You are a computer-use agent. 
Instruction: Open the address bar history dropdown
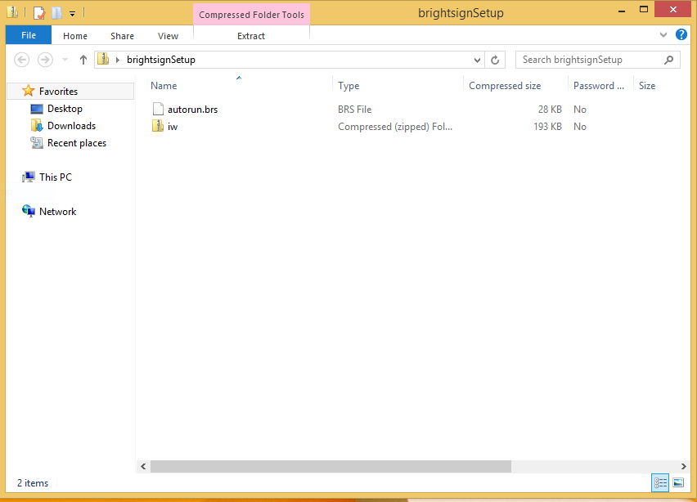477,60
